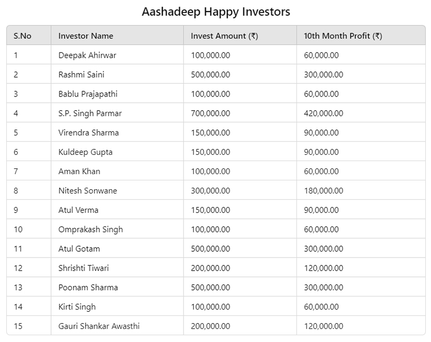This screenshot has height=342, width=431.
Task: Select Poonam Sharma in the table
Action: point(88,287)
